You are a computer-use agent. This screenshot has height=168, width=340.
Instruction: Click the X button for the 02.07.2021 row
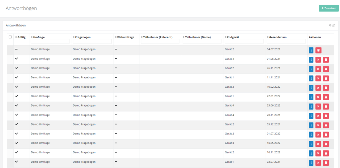[x=318, y=163]
